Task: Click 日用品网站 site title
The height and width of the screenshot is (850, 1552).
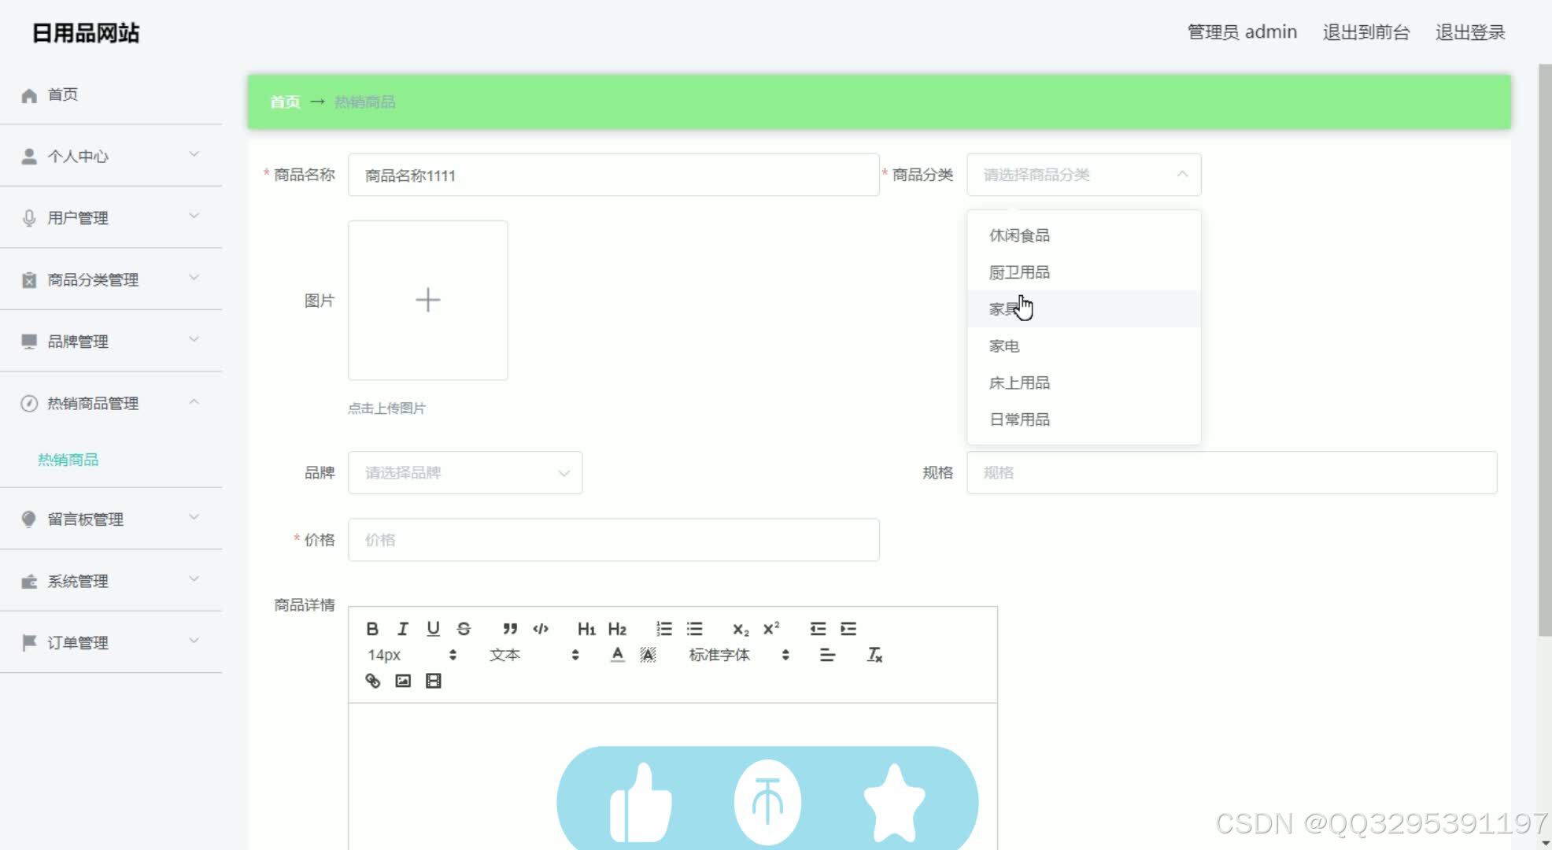Action: coord(86,33)
